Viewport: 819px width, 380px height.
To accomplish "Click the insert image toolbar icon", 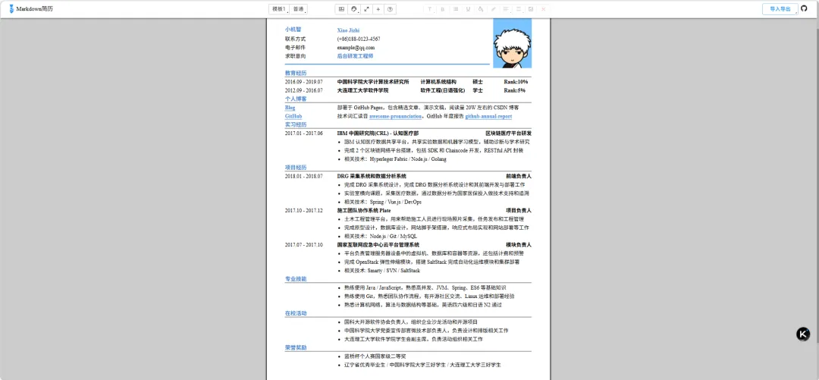I will pyautogui.click(x=531, y=9).
